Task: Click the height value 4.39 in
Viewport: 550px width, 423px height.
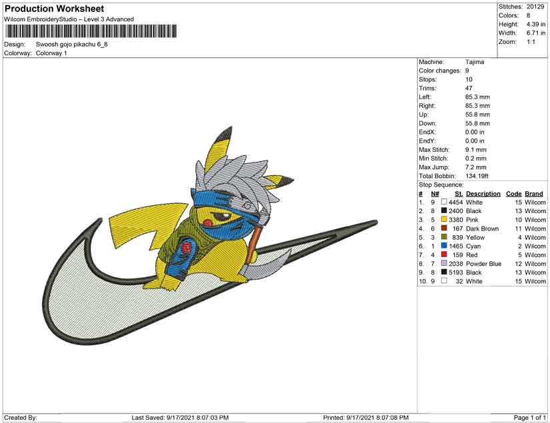Action: point(535,24)
